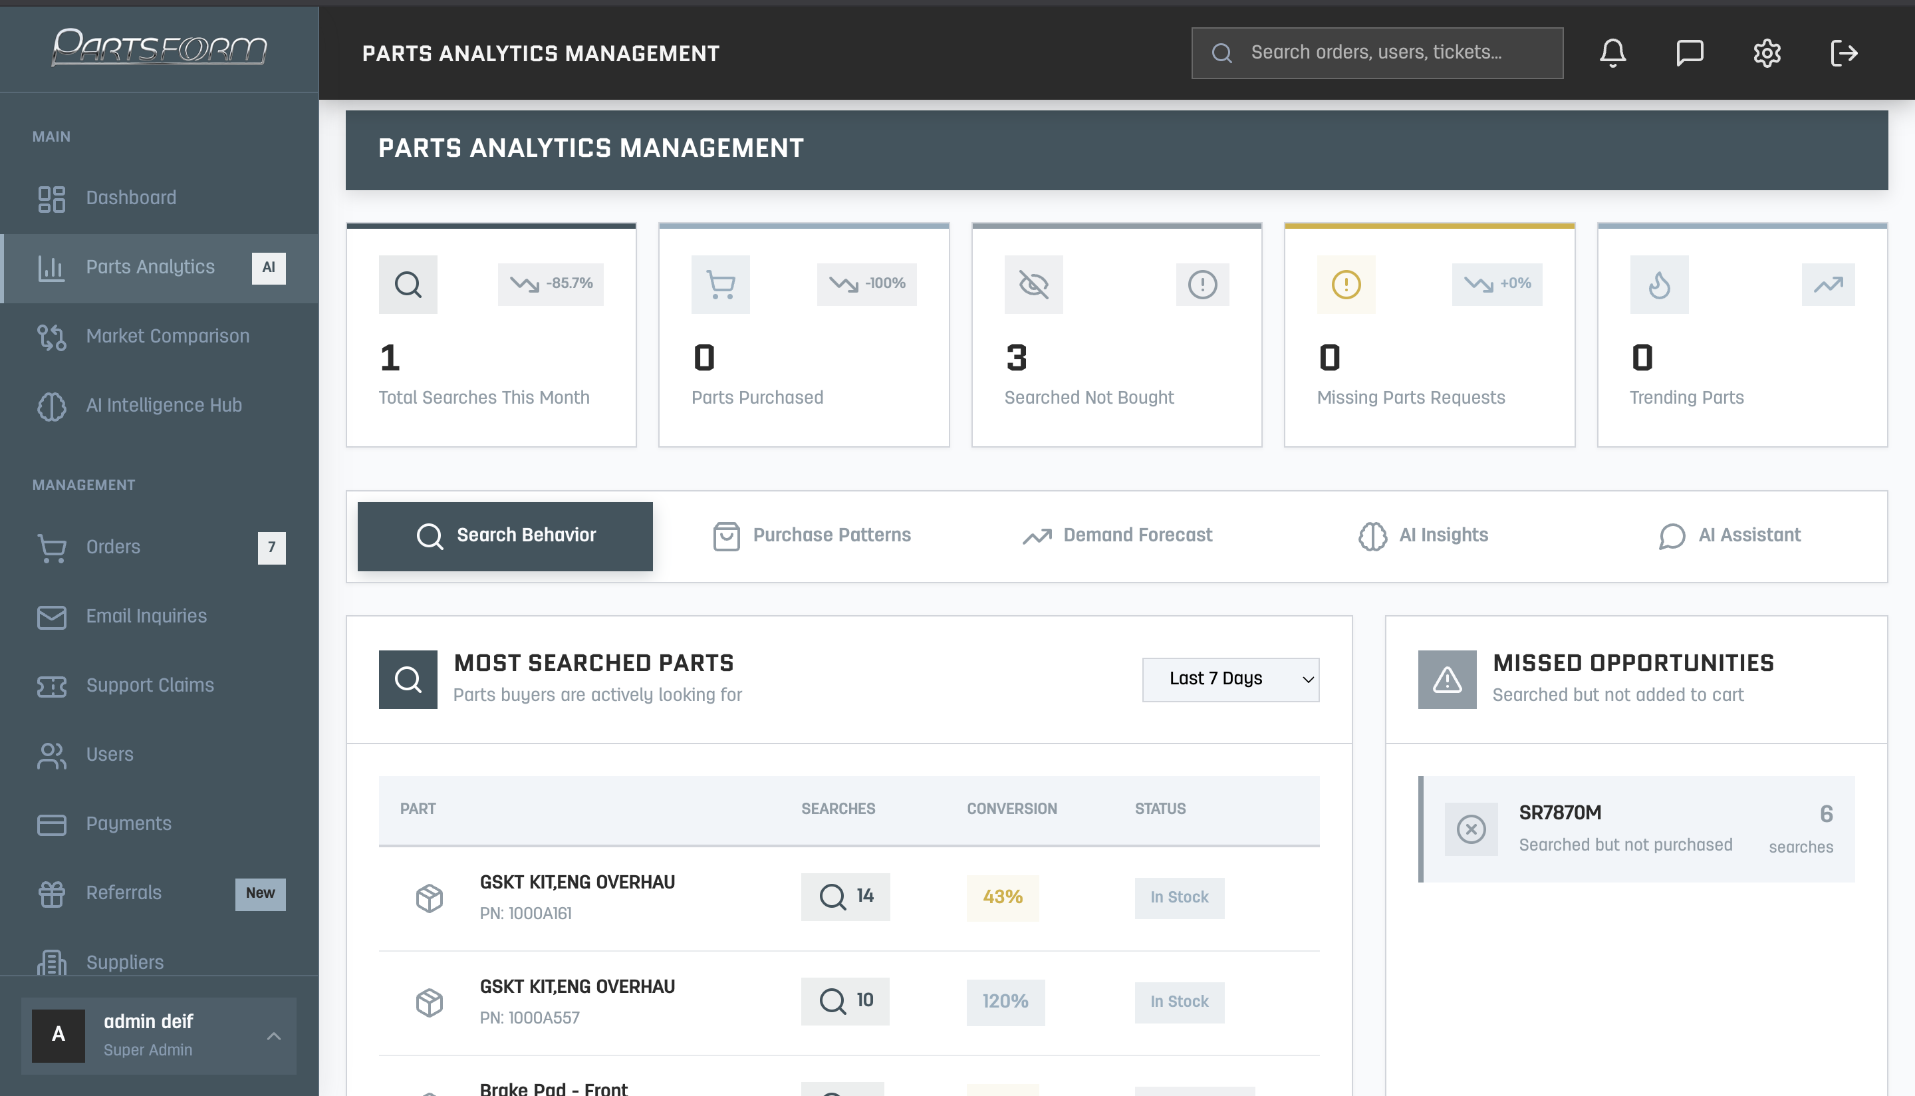Click the STATUS column header
Image resolution: width=1915 pixels, height=1096 pixels.
pos(1160,809)
